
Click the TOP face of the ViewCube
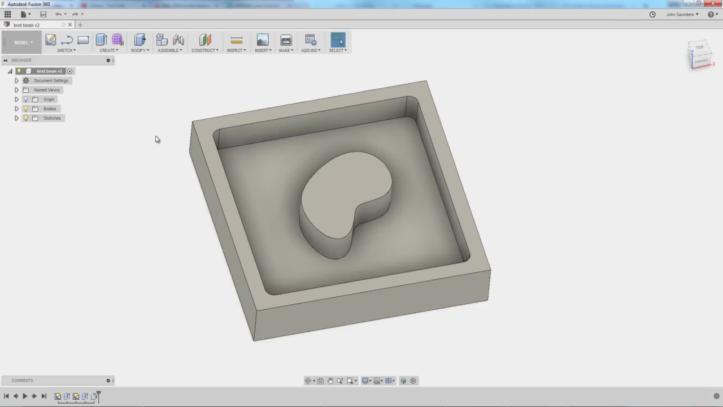[700, 47]
